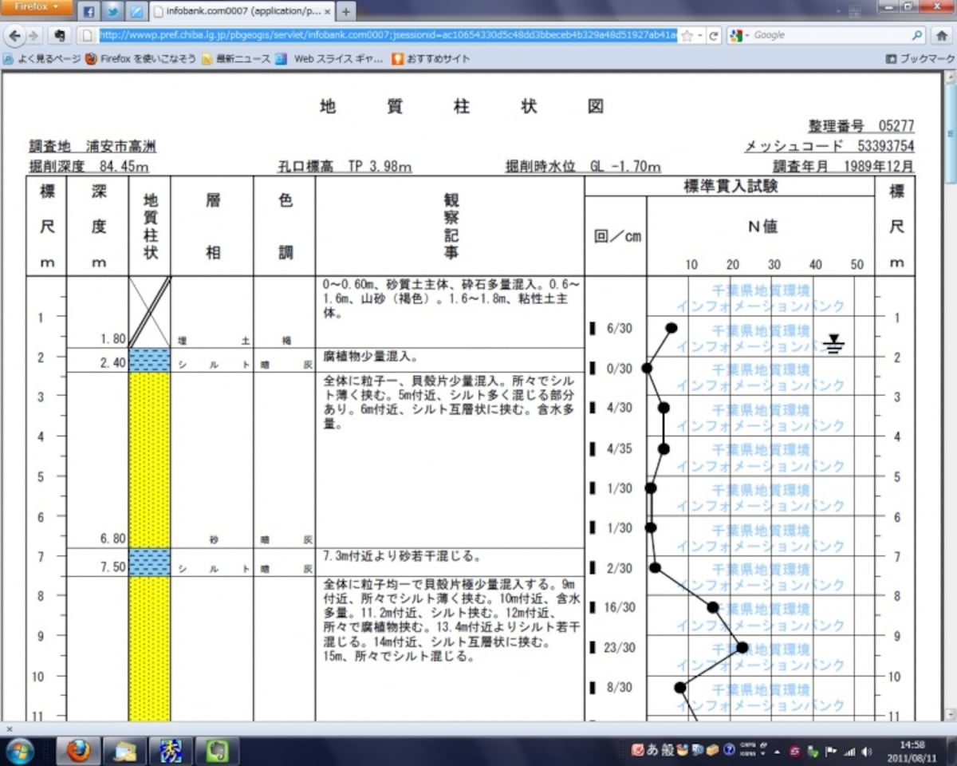Open the Facebook pinned tab
The height and width of the screenshot is (766, 957).
[89, 12]
